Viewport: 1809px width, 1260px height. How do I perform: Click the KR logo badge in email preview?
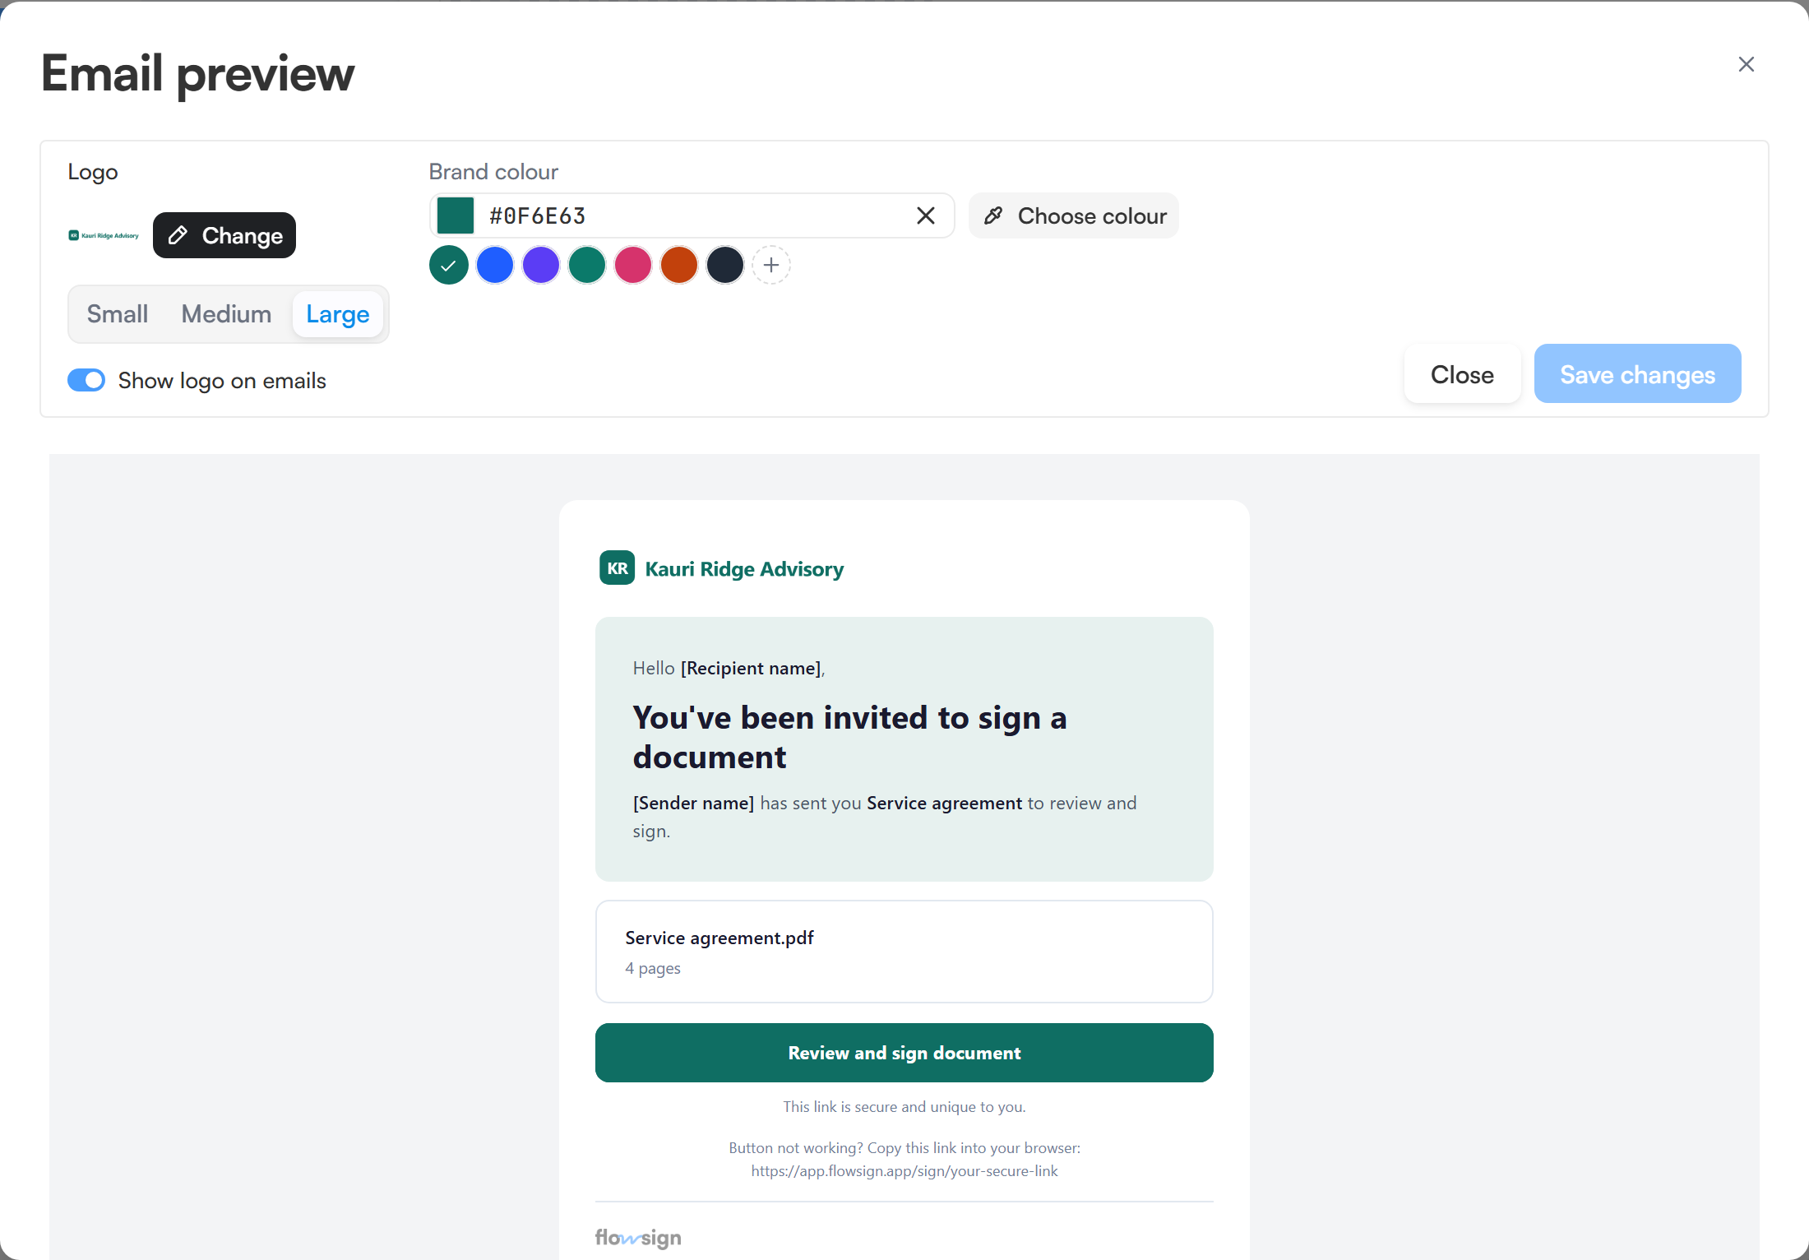[618, 568]
